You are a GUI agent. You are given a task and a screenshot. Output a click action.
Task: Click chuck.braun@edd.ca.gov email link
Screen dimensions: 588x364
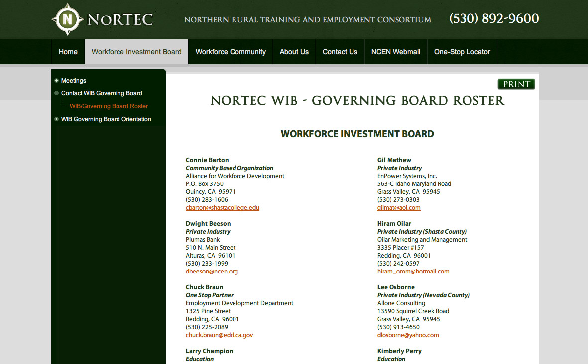[x=219, y=335]
